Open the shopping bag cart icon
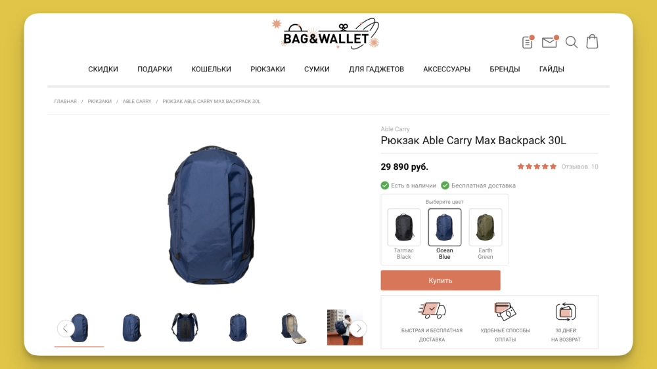Image resolution: width=657 pixels, height=369 pixels. tap(592, 41)
